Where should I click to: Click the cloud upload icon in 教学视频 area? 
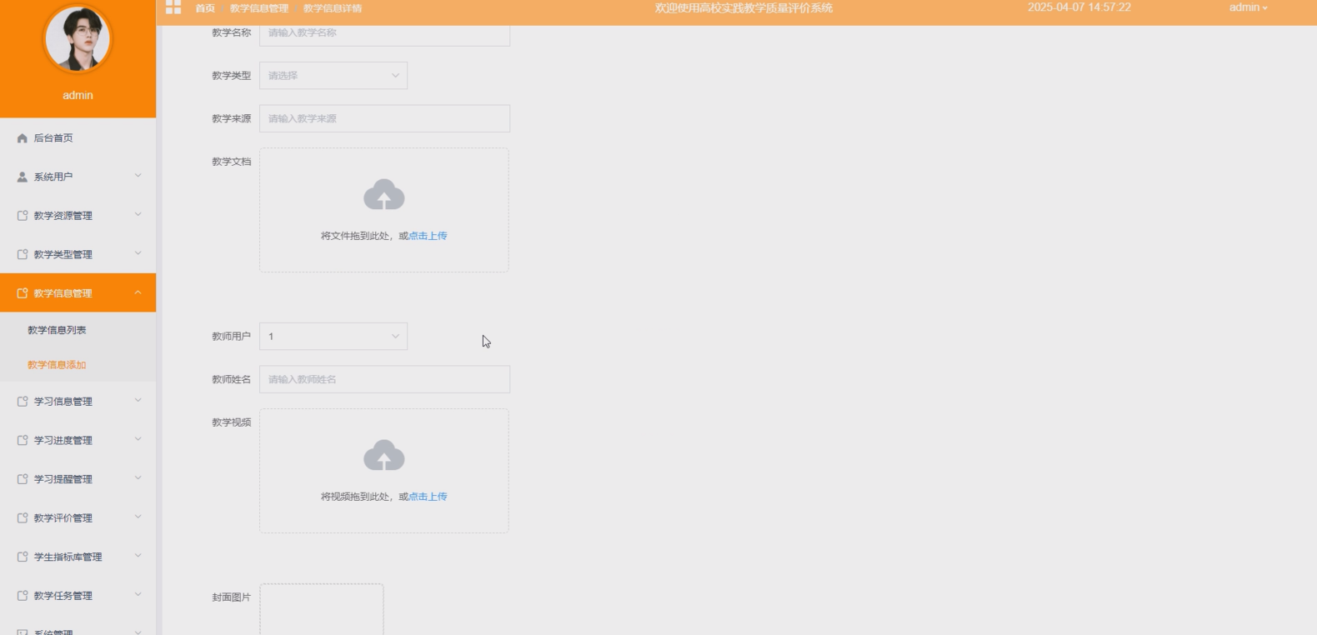click(x=384, y=456)
